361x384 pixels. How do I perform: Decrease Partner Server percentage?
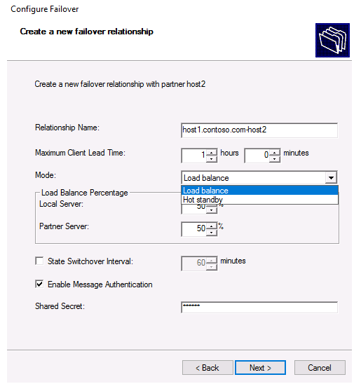pos(212,233)
